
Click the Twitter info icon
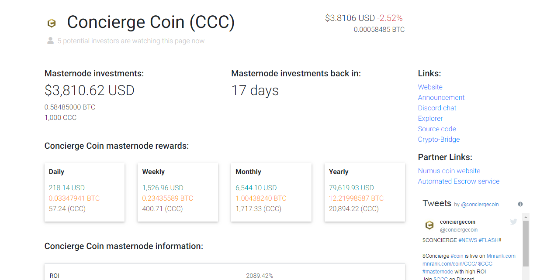[520, 204]
